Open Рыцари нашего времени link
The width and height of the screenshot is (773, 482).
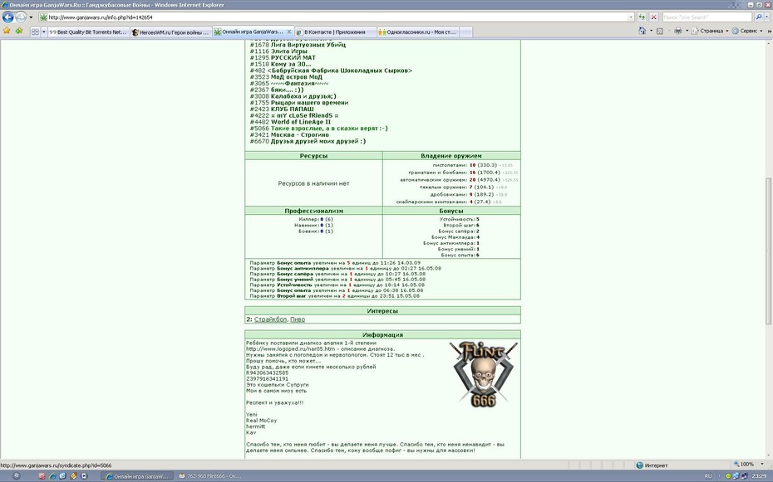coord(309,103)
